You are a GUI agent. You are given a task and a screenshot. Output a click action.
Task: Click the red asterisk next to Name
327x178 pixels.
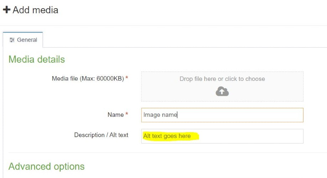coord(126,115)
